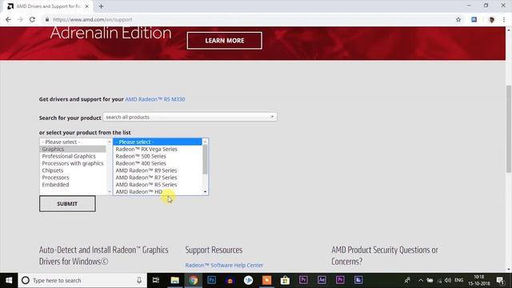
Task: Open the Windows Start menu
Action: tap(9, 280)
